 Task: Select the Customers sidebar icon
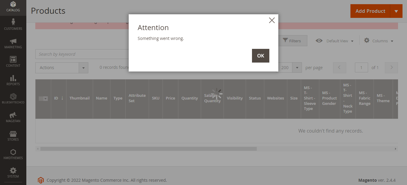pyautogui.click(x=13, y=24)
